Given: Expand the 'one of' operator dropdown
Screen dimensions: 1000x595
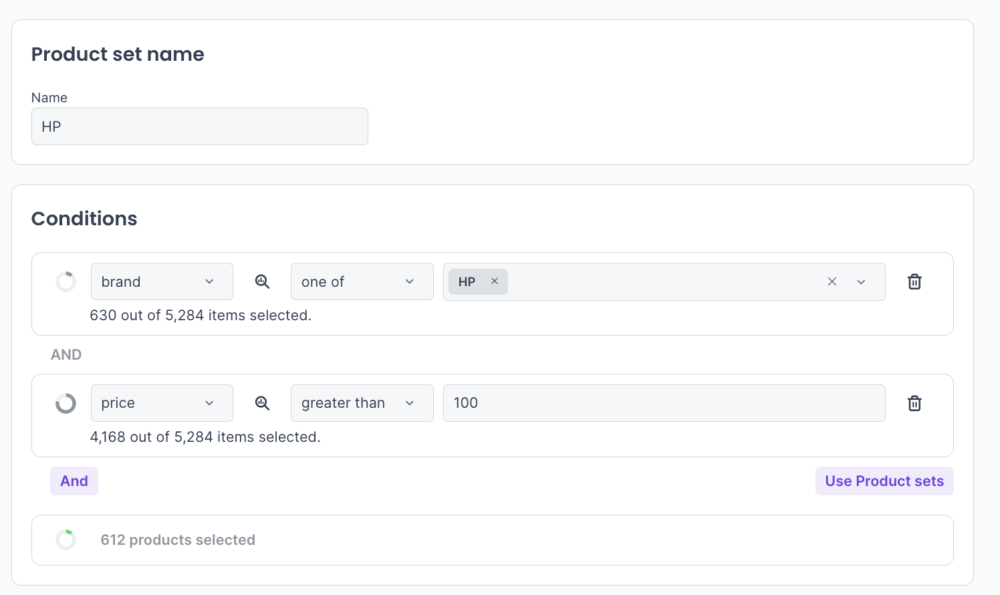Looking at the screenshot, I should tap(362, 281).
